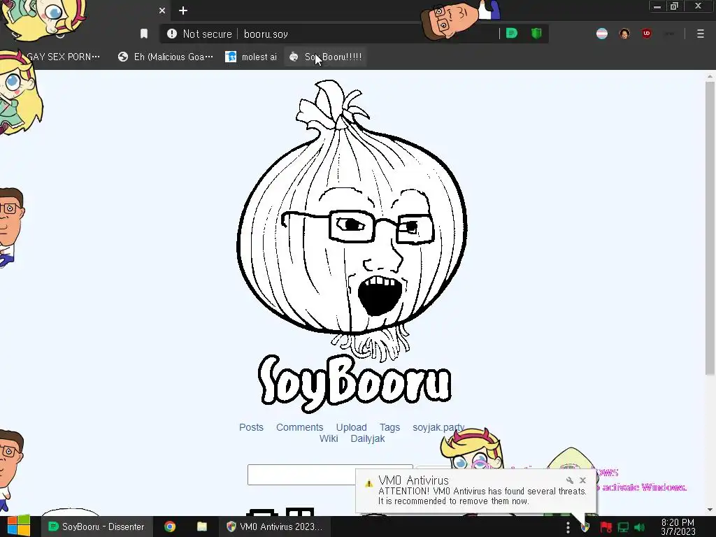This screenshot has width=716, height=537.
Task: Click the Posts link
Action: click(251, 427)
